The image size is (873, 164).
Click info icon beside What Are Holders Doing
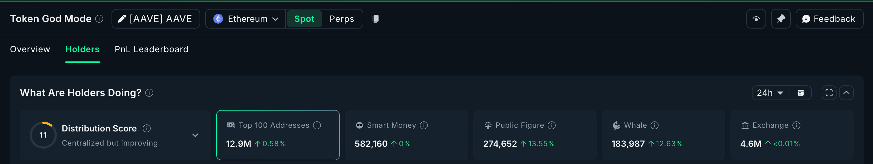150,93
